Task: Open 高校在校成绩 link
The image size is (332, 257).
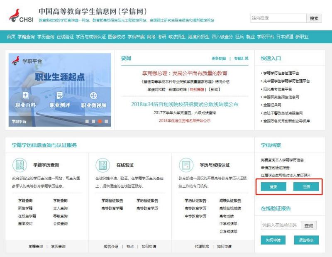Action: pos(230,208)
